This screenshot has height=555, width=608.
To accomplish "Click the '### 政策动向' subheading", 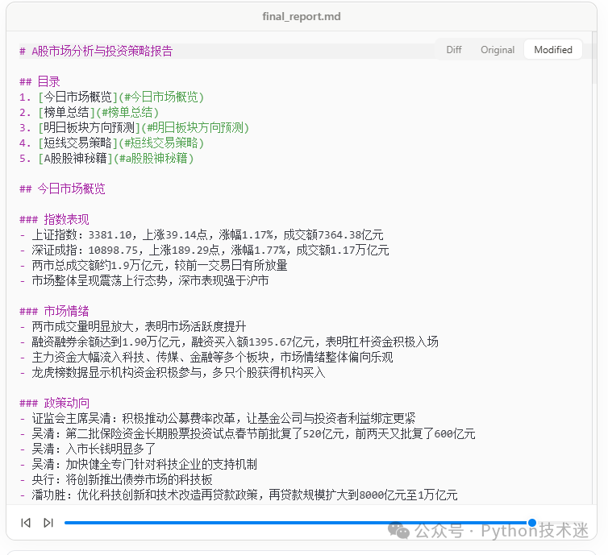I will coord(54,403).
